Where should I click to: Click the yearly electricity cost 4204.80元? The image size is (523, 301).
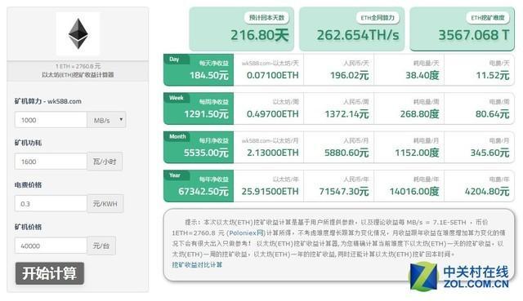(x=487, y=192)
